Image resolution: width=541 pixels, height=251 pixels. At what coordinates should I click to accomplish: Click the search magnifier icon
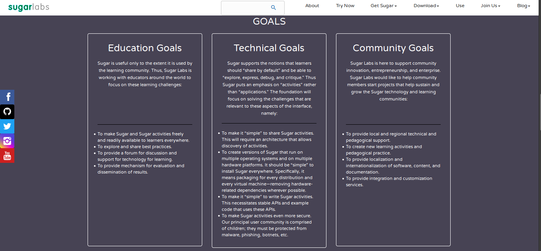pos(273,8)
